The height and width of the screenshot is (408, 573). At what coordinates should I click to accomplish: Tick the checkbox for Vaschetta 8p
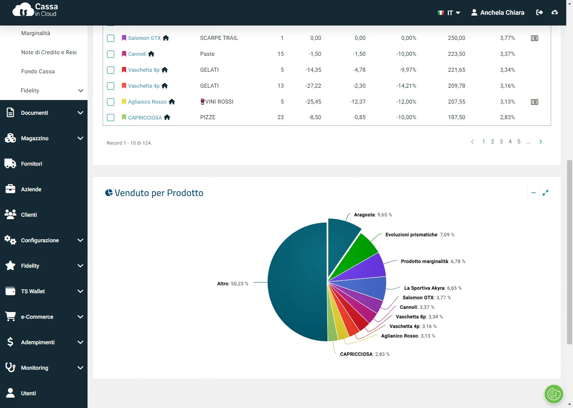pyautogui.click(x=111, y=70)
